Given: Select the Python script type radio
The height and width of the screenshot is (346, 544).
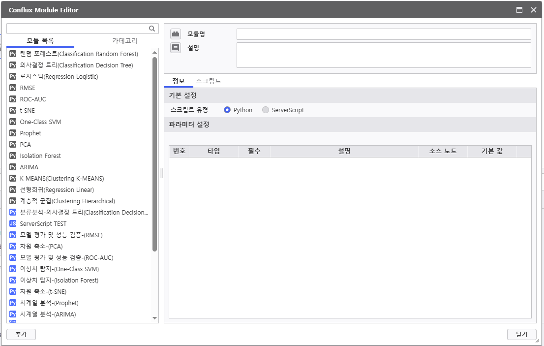Looking at the screenshot, I should tap(227, 110).
